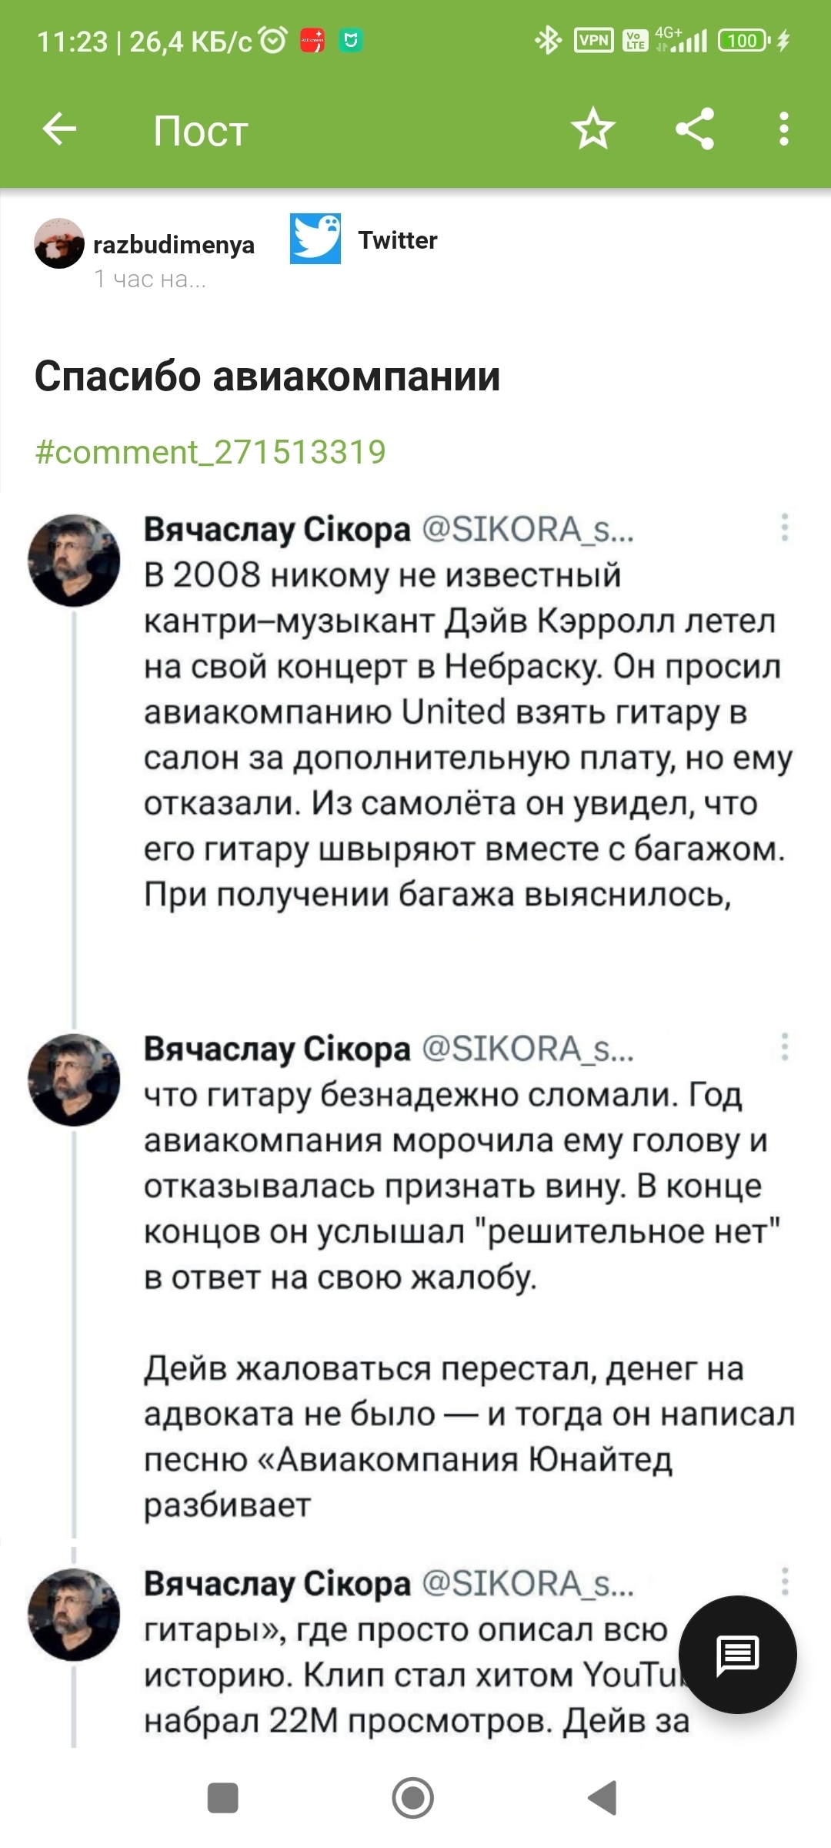The height and width of the screenshot is (1848, 831).
Task: Follow the #comment_271513319 link
Action: click(x=210, y=452)
